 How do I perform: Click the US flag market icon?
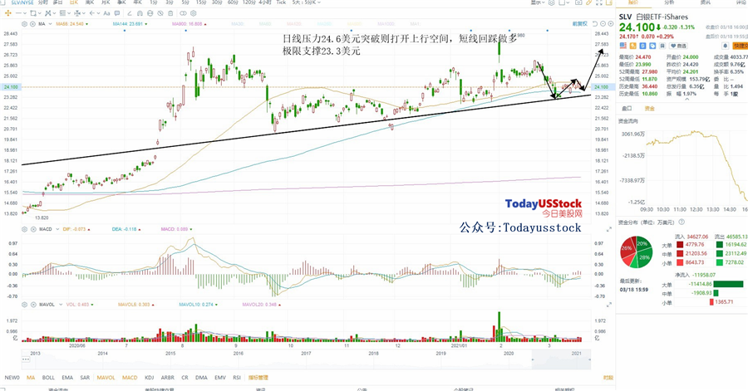coord(623,46)
